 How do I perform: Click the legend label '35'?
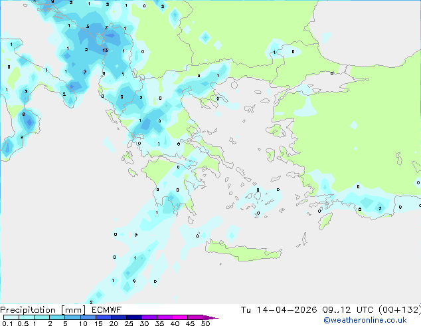(x=159, y=323)
